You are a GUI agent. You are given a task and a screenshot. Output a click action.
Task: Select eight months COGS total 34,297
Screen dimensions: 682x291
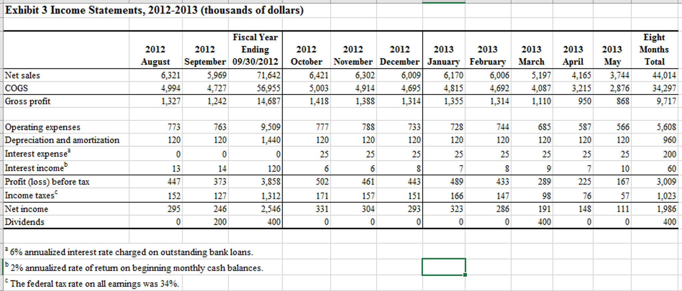point(664,88)
